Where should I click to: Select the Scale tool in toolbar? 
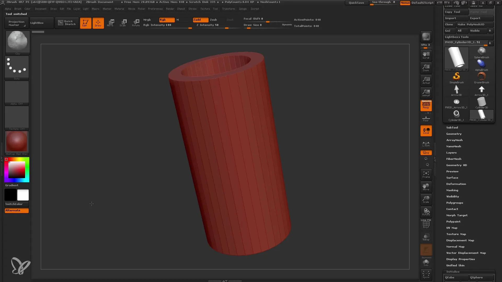click(122, 23)
